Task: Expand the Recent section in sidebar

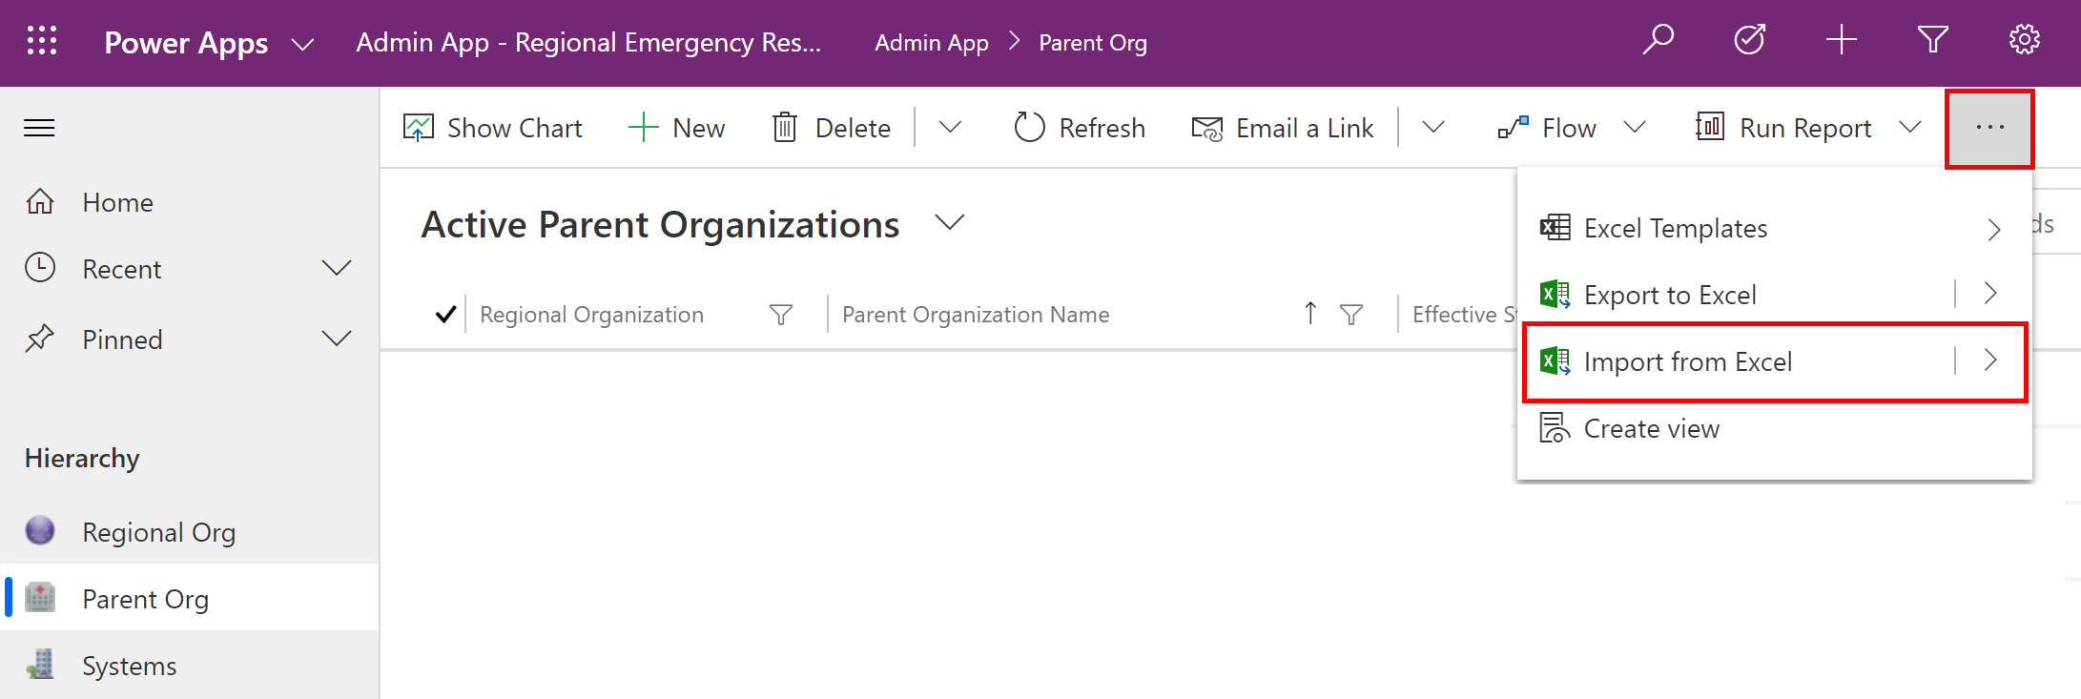Action: click(337, 269)
